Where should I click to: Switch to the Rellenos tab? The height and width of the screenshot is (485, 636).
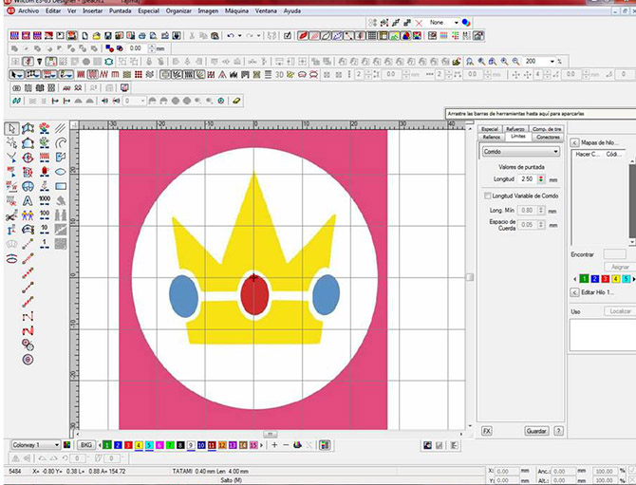pyautogui.click(x=491, y=137)
